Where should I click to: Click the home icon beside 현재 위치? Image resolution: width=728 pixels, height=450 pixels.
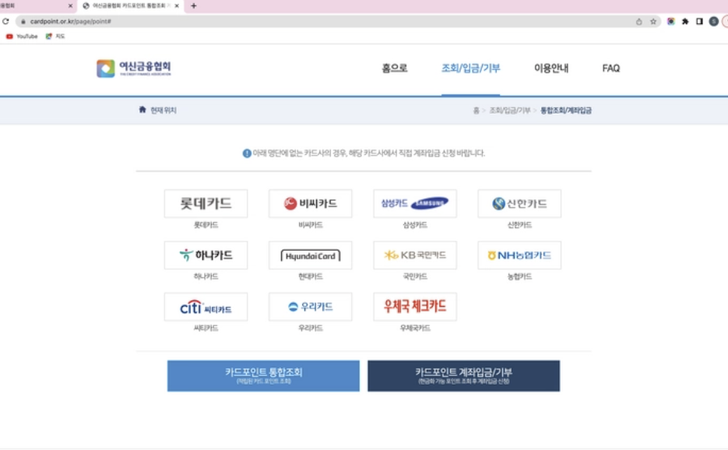tap(142, 110)
